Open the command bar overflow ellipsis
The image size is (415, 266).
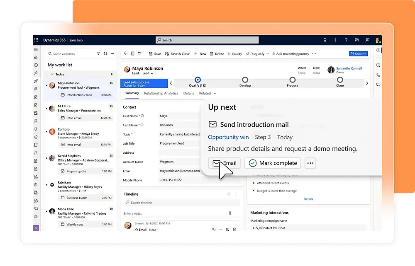click(314, 53)
